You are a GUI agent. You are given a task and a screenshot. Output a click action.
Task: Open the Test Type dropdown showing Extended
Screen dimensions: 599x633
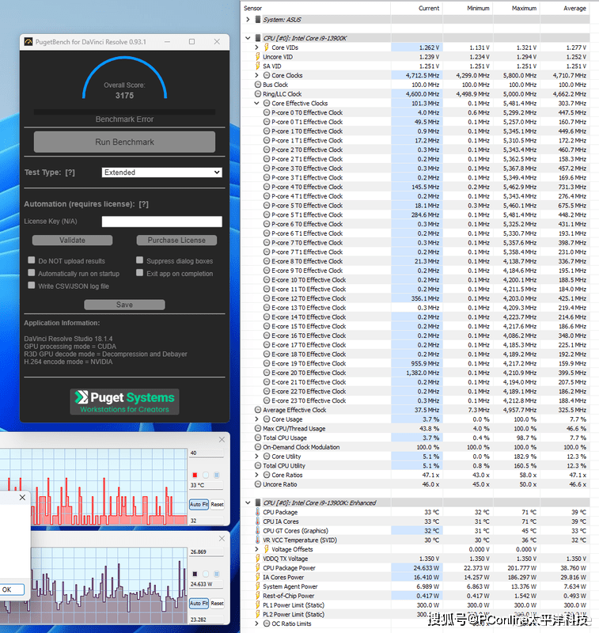click(161, 172)
